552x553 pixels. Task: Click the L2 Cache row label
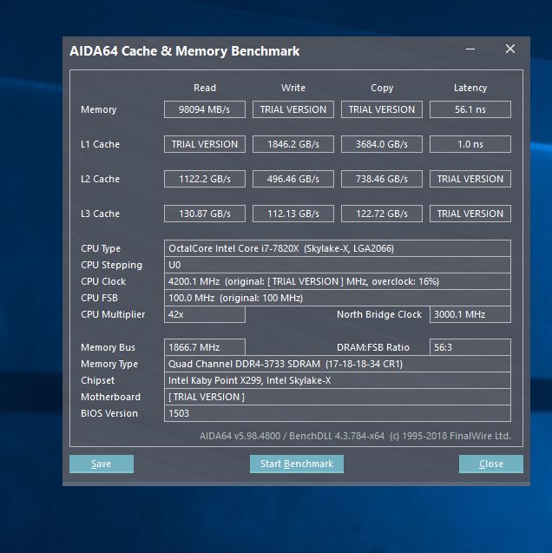coord(100,179)
